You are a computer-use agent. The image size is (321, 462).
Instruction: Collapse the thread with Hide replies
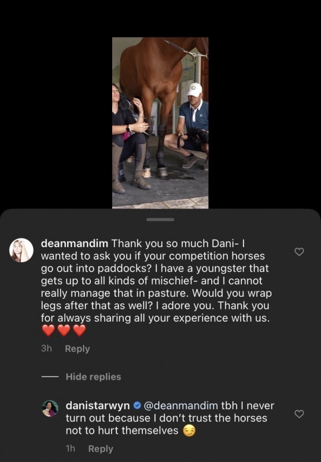tap(93, 377)
